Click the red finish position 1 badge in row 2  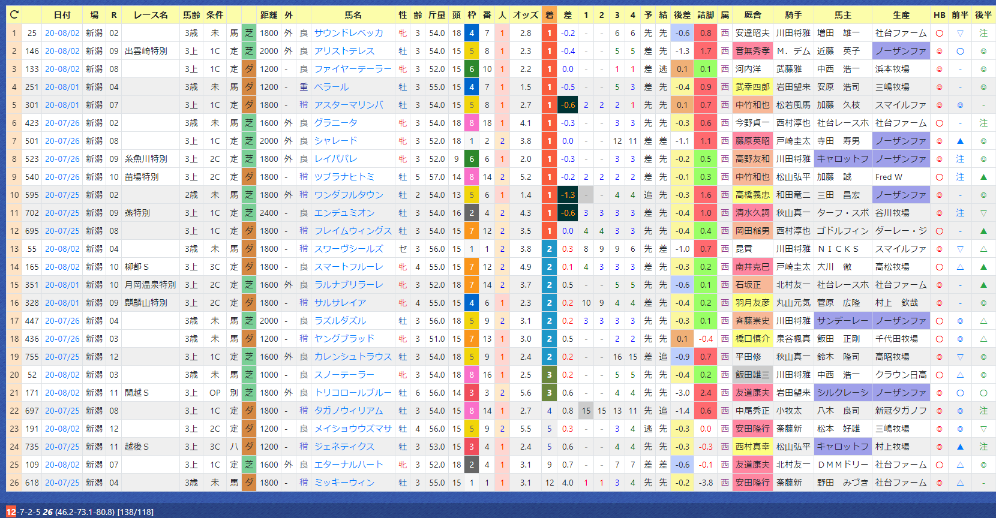[x=549, y=51]
